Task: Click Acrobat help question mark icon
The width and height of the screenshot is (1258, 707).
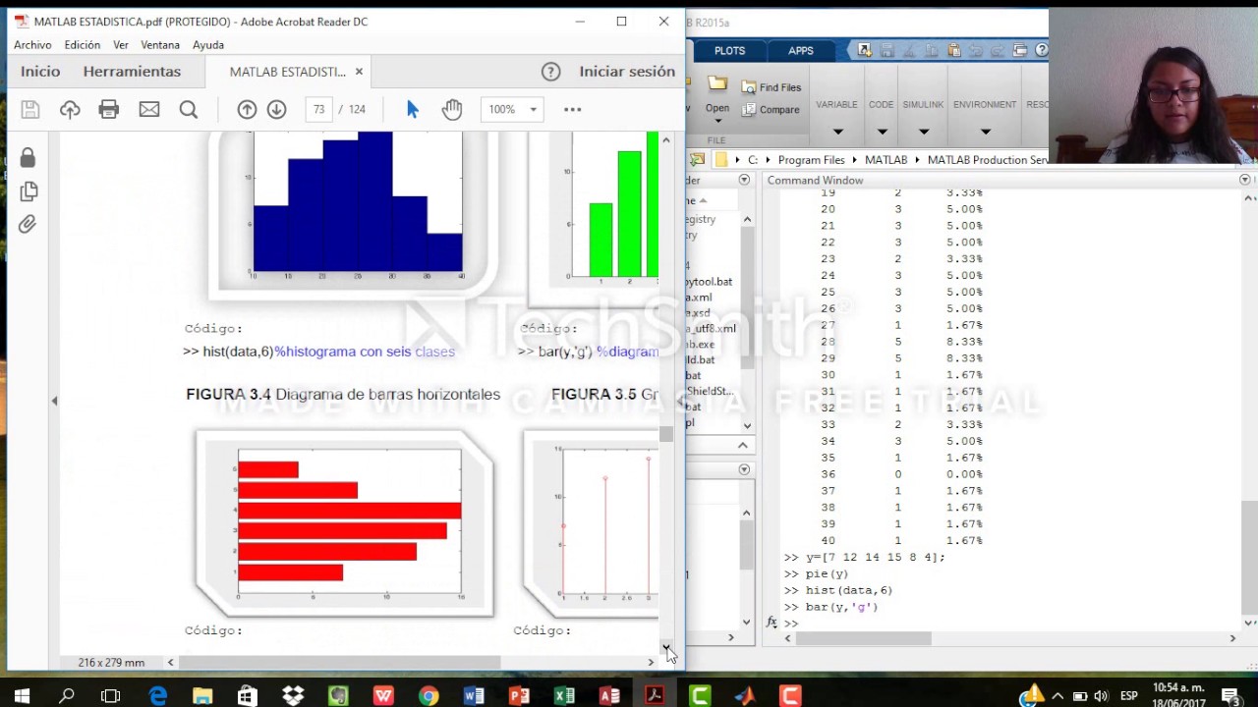Action: tap(551, 72)
